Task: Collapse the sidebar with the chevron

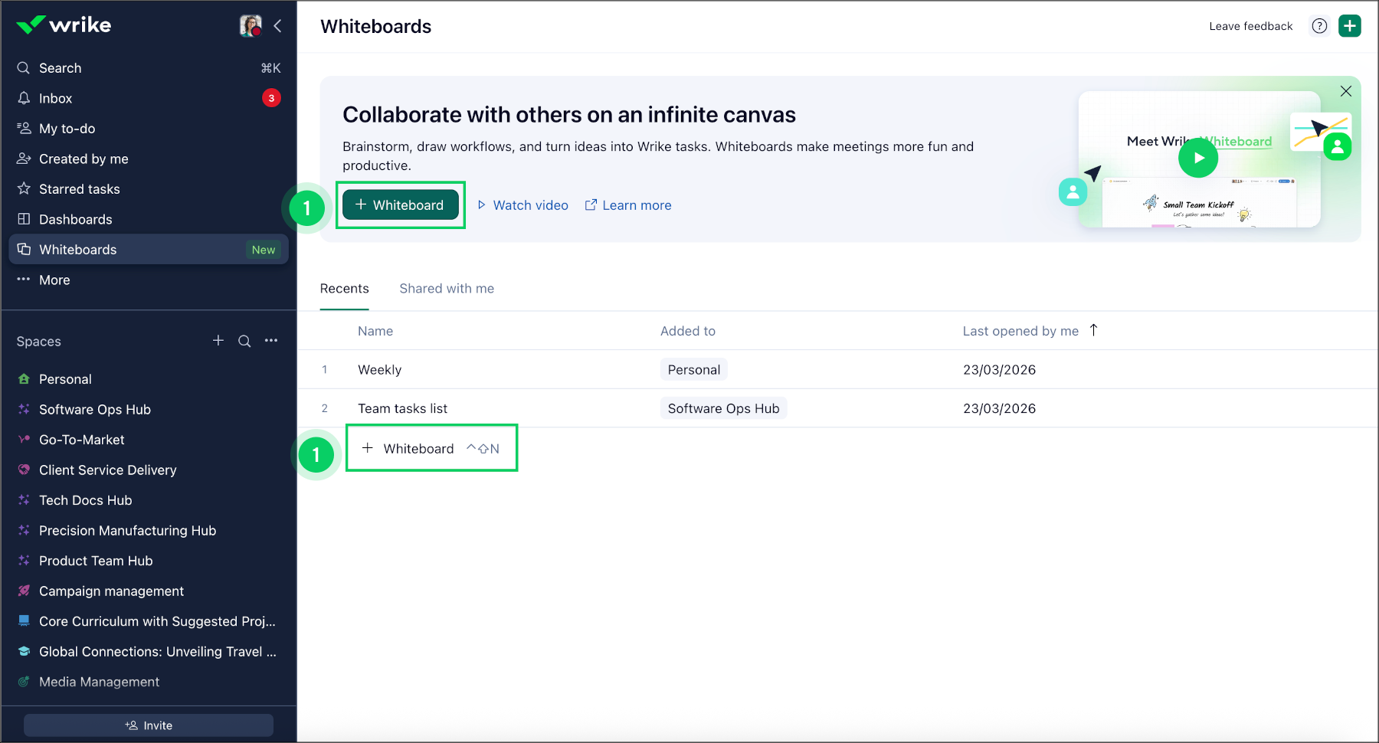Action: coord(277,26)
